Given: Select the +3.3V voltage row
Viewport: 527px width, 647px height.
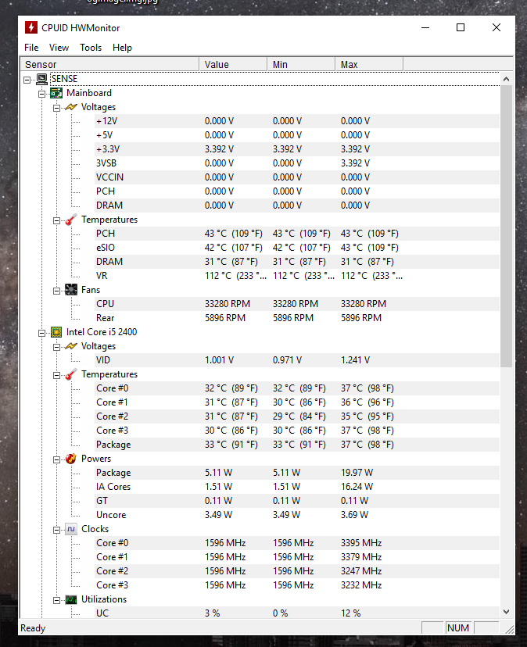Looking at the screenshot, I should click(x=296, y=149).
